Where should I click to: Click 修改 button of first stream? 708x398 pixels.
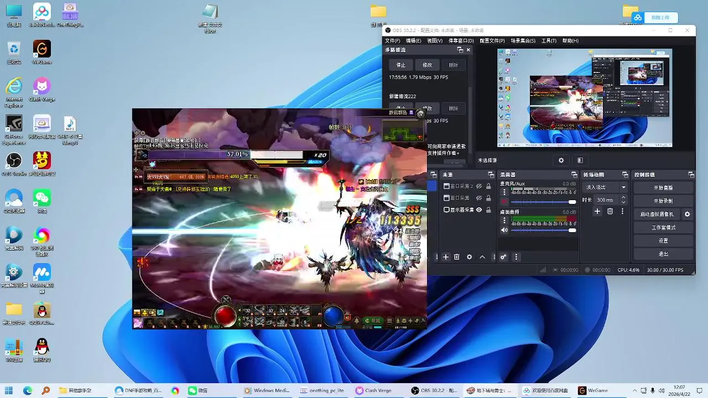[x=427, y=65]
